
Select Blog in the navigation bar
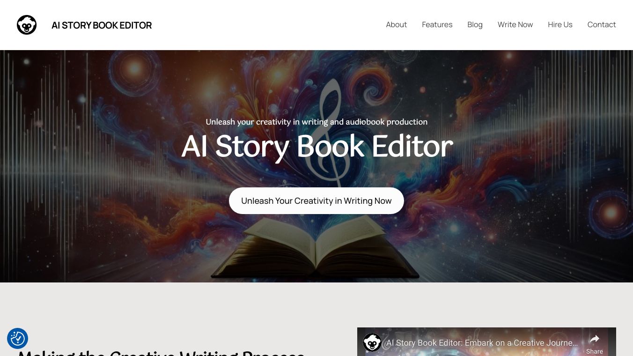click(475, 25)
